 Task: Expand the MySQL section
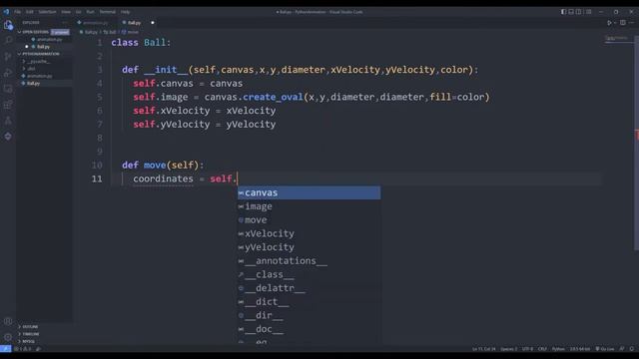click(29, 341)
